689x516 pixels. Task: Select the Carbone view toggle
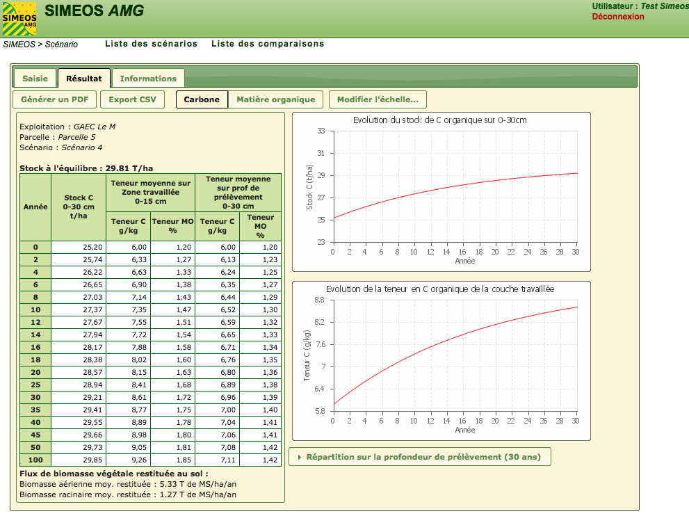pos(202,99)
